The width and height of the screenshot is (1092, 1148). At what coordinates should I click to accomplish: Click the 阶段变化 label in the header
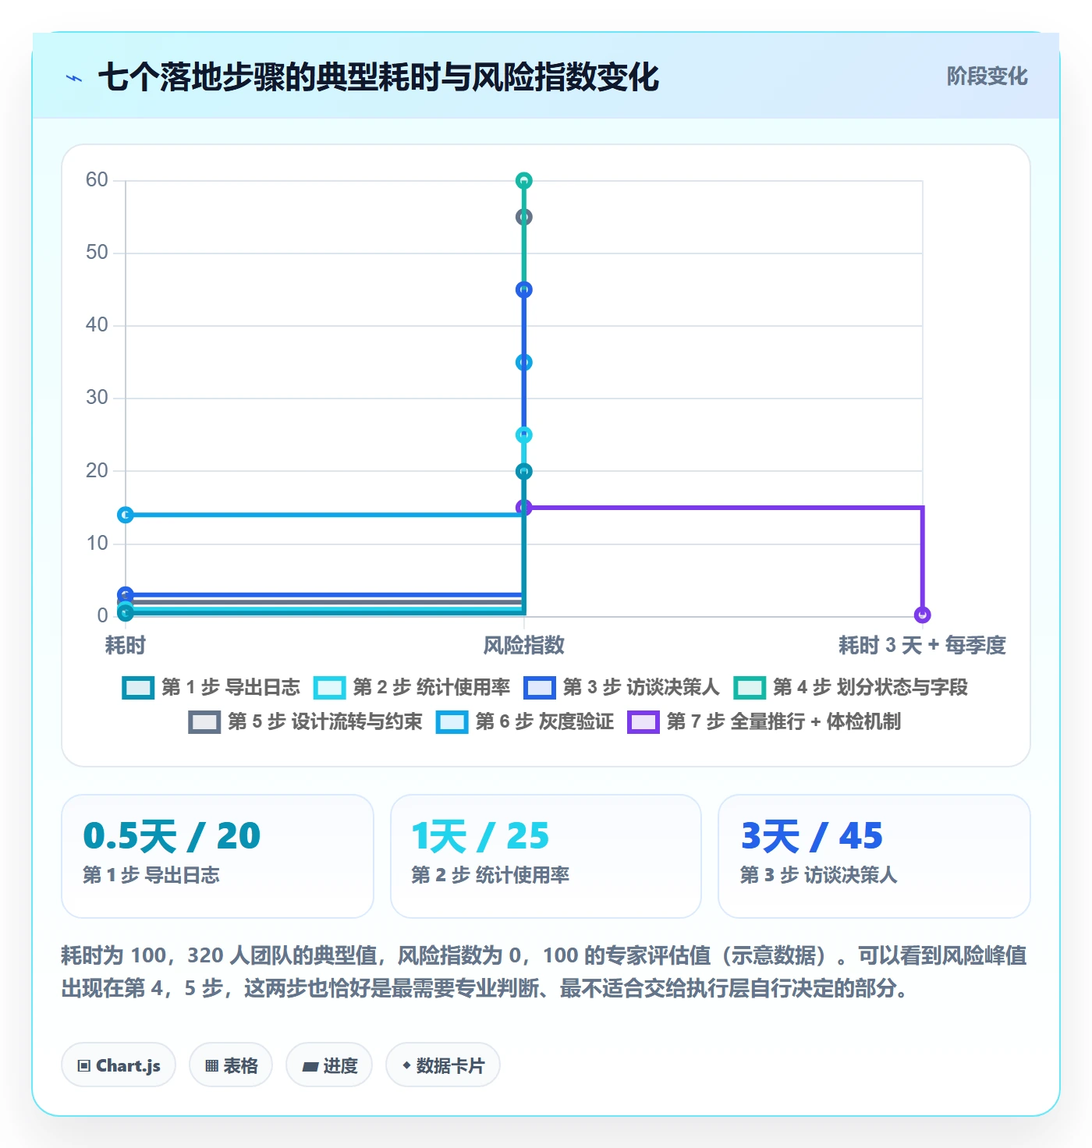pyautogui.click(x=987, y=76)
